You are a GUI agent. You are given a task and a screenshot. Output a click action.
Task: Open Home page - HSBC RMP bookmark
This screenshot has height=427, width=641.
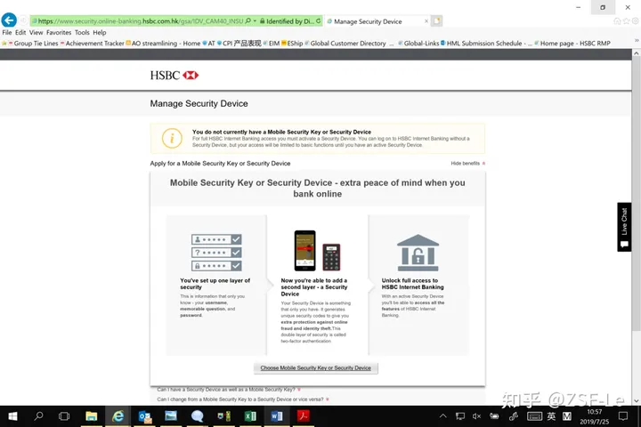572,44
